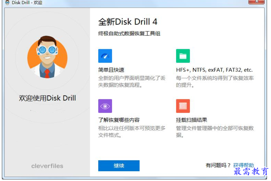Image resolution: width=271 pixels, height=181 pixels.
Task: Click description 相比以往任何版本可预览更多文件格式
Action: click(132, 132)
